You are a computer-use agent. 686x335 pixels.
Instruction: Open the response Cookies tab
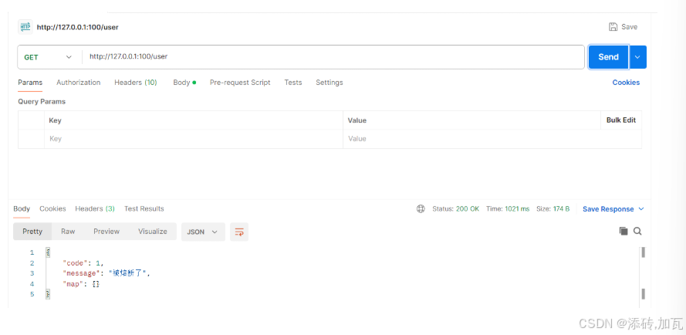[52, 208]
